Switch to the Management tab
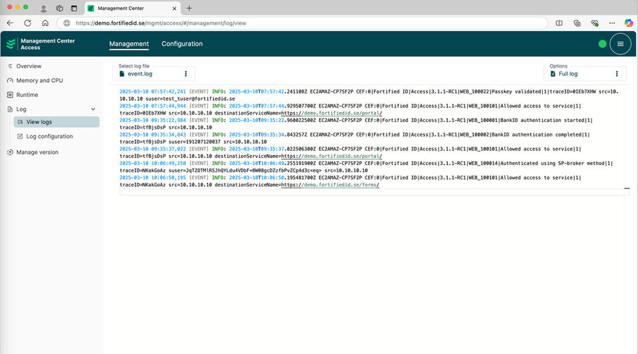The height and width of the screenshot is (354, 638). [129, 44]
